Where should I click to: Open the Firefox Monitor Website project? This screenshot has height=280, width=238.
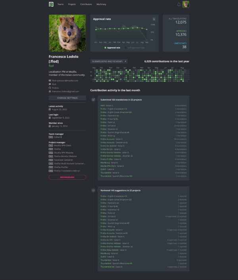(x=65, y=156)
